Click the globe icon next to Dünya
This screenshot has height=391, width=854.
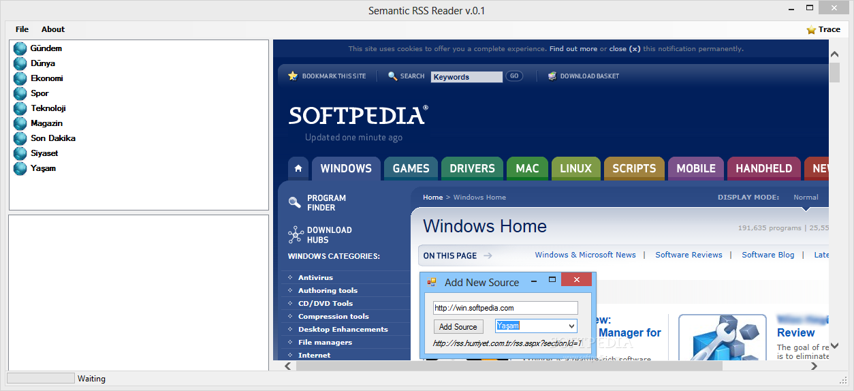(20, 63)
